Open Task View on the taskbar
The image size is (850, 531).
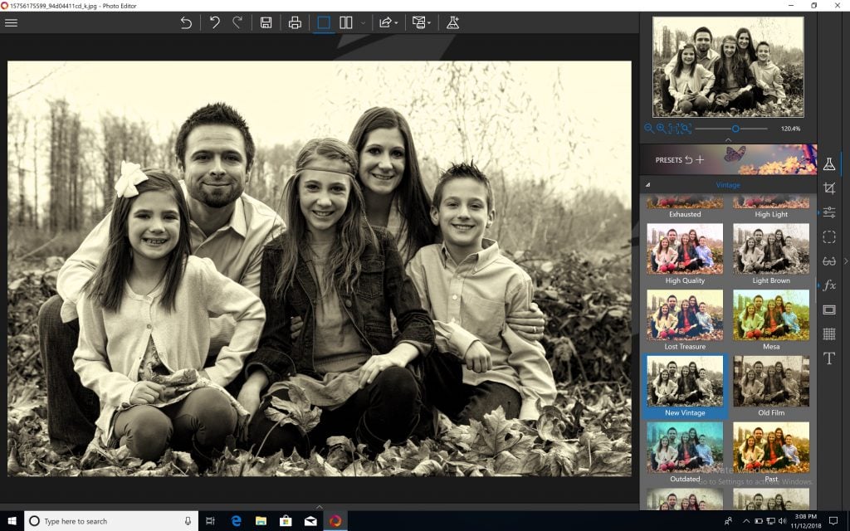[210, 521]
